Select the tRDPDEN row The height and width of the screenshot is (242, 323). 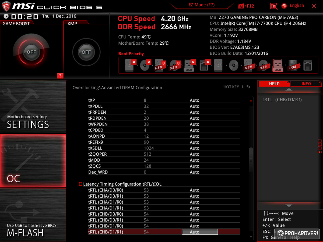tap(164, 118)
